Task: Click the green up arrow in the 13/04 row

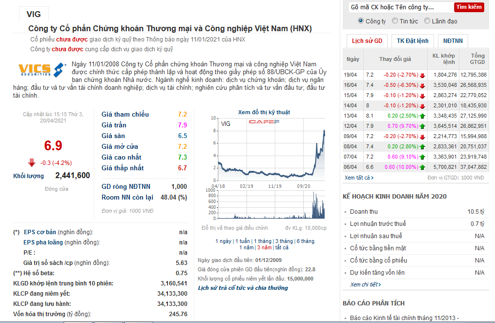Action: click(x=422, y=116)
